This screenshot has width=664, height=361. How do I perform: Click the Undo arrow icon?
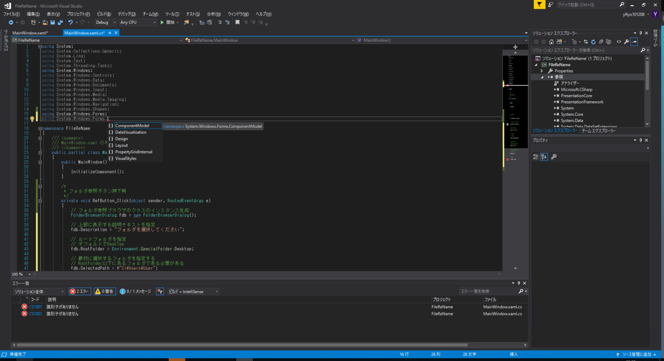[x=70, y=22]
